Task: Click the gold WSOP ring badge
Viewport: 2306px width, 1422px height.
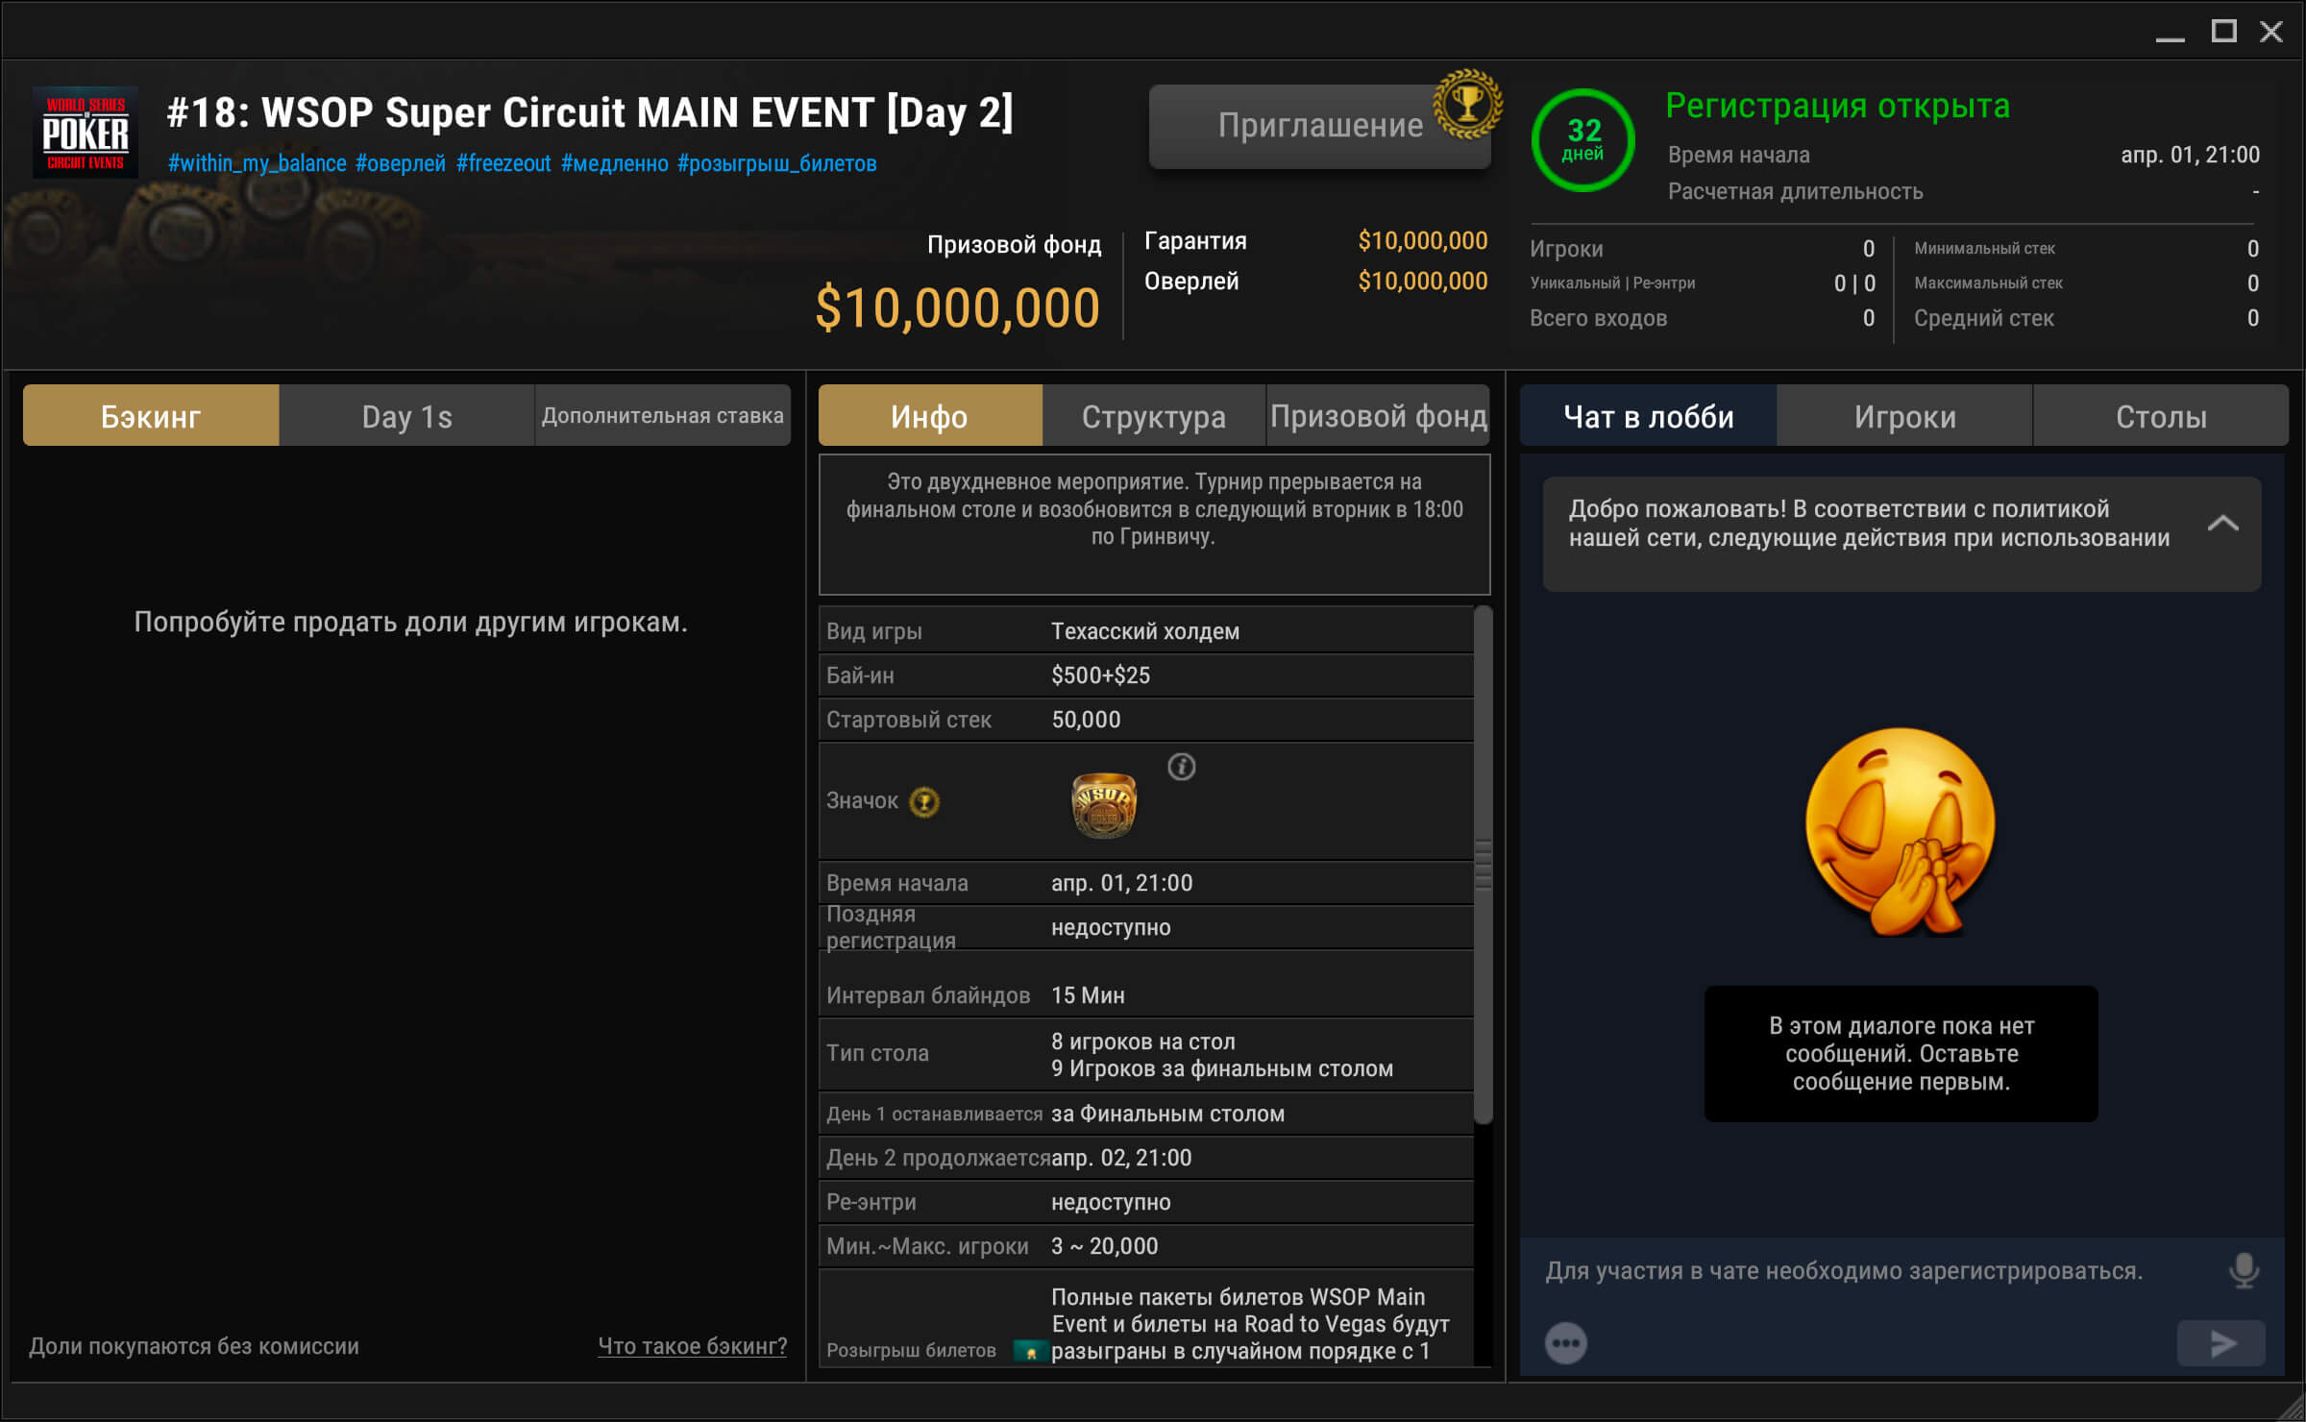Action: [1103, 805]
